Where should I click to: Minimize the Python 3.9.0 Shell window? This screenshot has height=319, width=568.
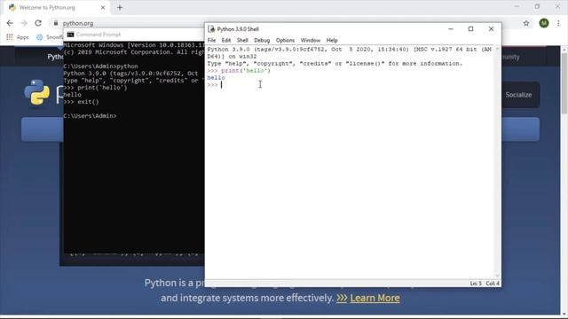coord(451,29)
